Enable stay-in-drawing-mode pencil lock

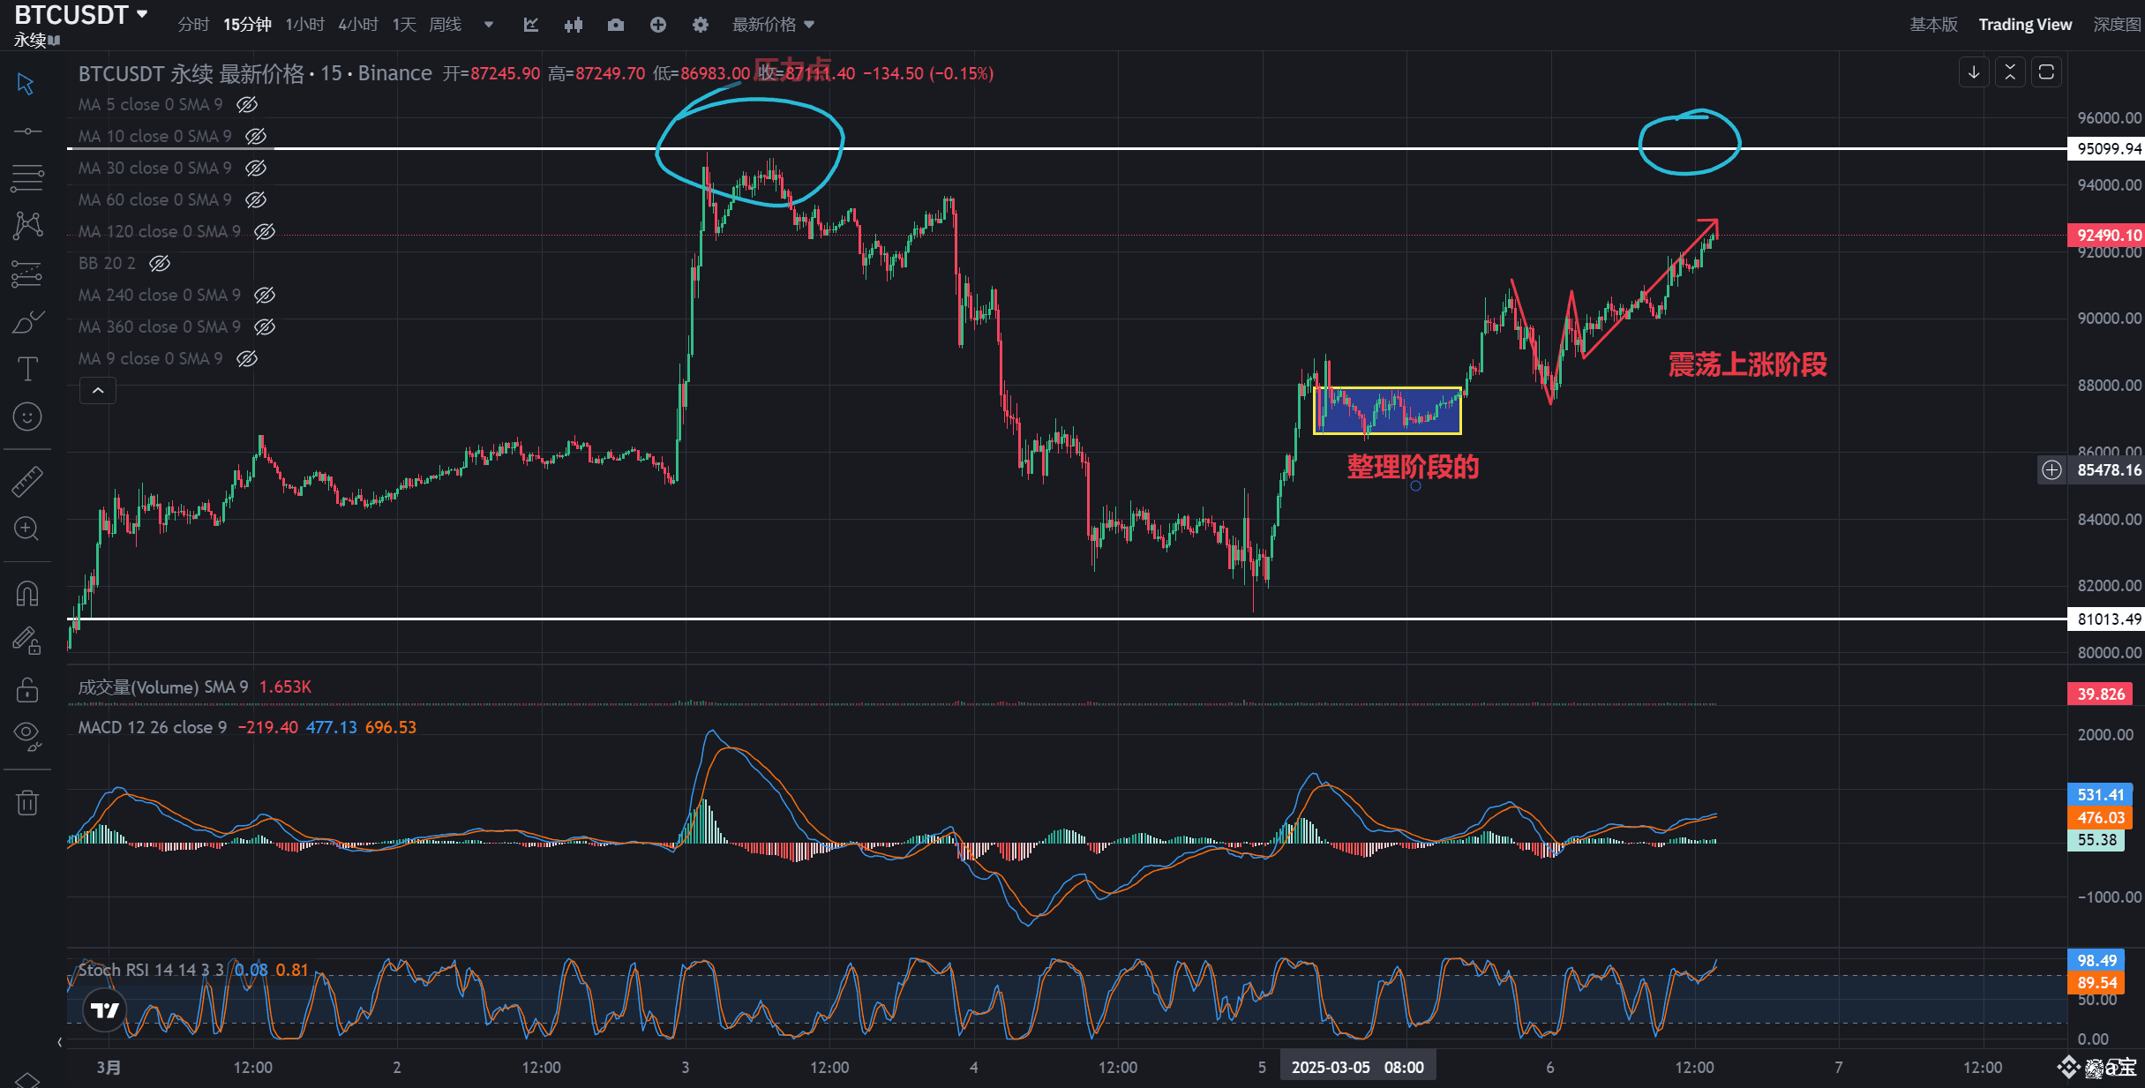tap(27, 641)
